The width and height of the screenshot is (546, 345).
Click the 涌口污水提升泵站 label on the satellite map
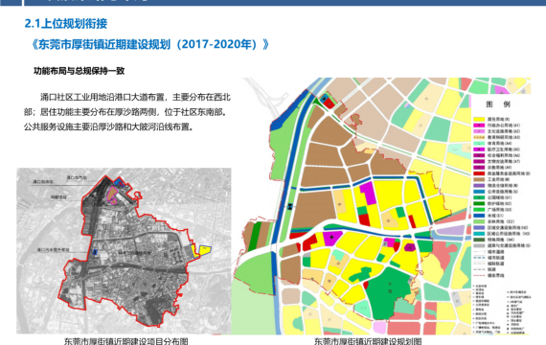click(x=54, y=249)
